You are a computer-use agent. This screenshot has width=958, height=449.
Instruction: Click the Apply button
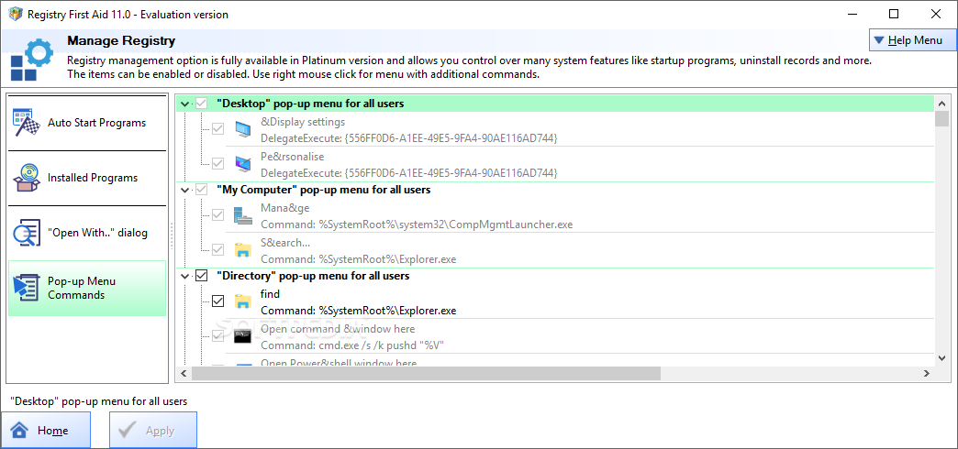point(153,430)
